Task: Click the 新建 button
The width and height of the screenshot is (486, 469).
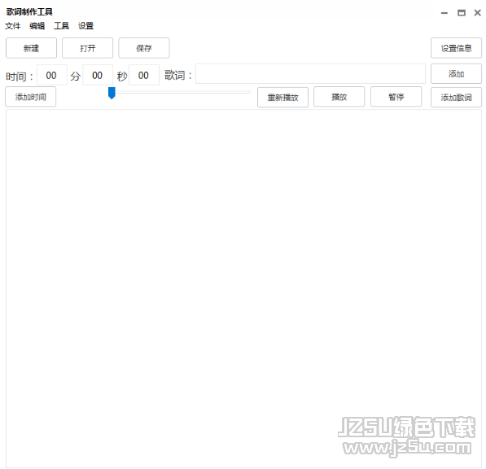Action: 31,48
